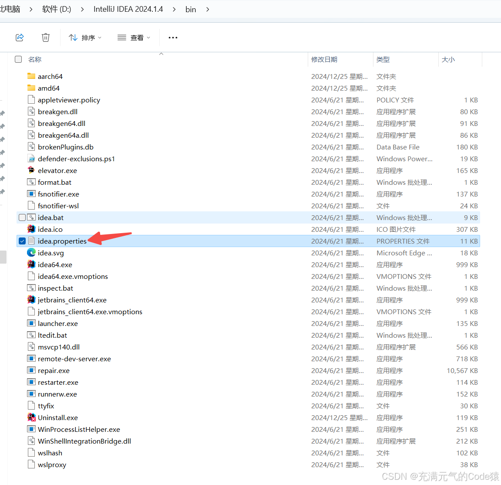Select the idea.svg Edge icon
The height and width of the screenshot is (485, 501).
click(31, 253)
